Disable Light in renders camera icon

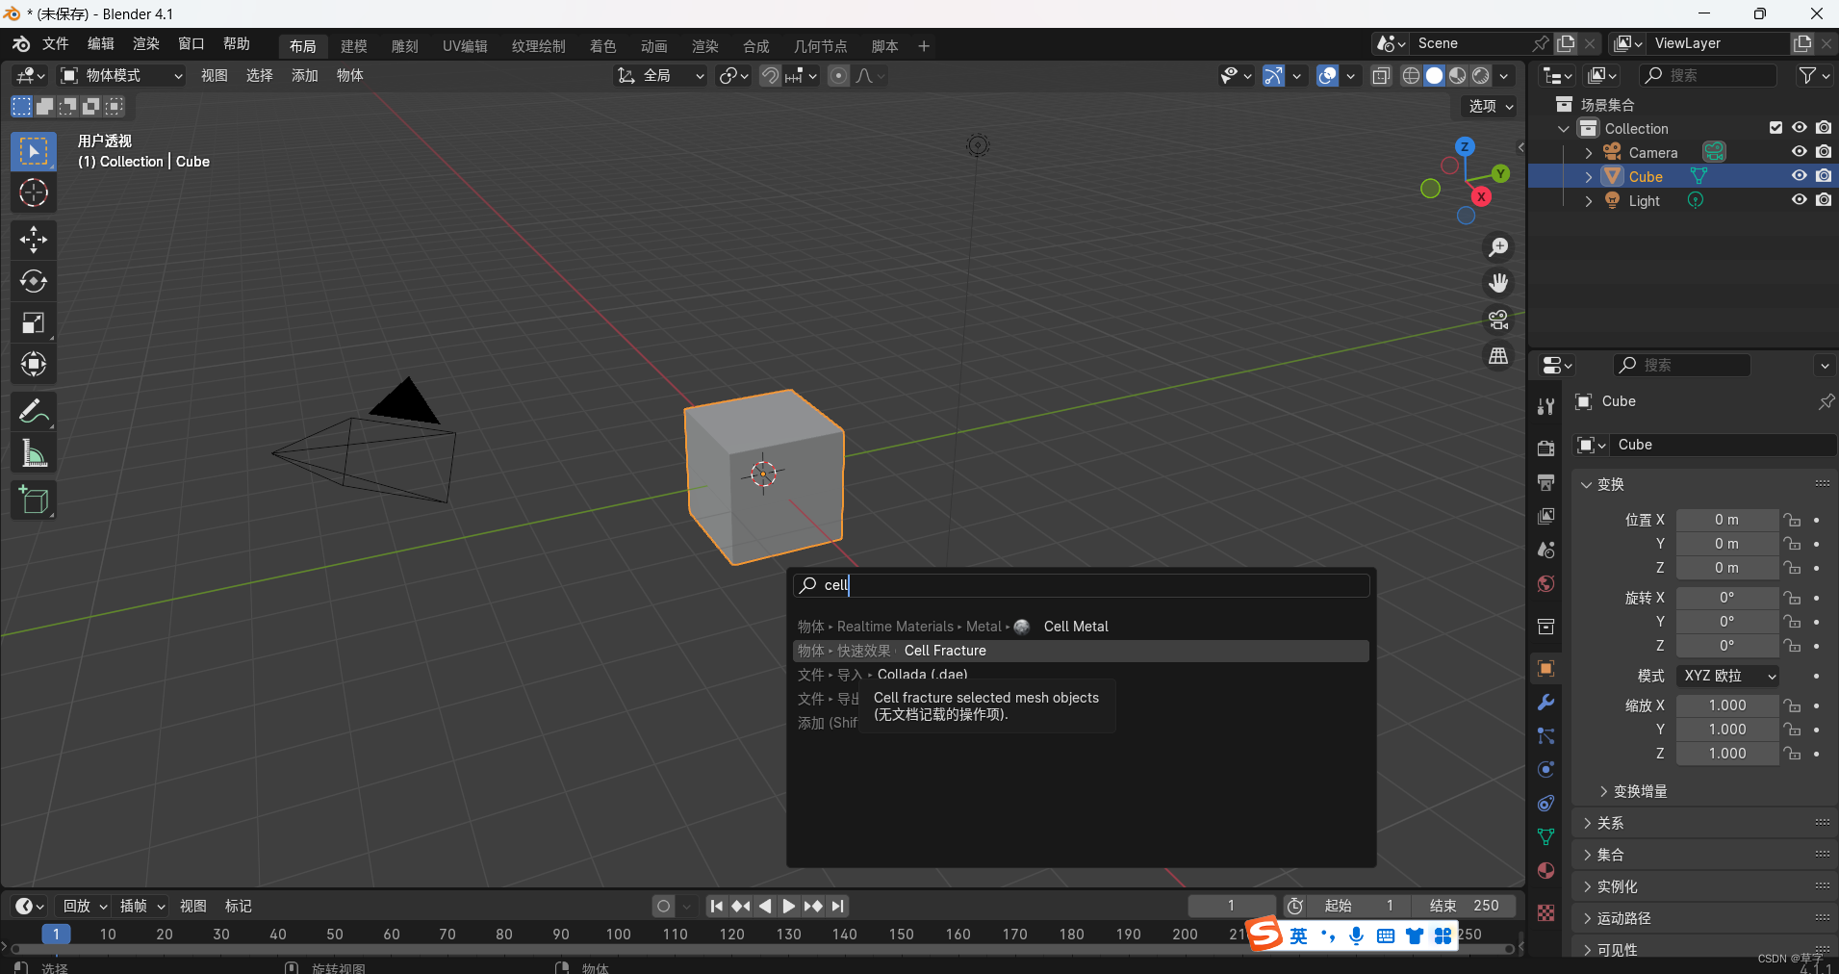pos(1824,200)
